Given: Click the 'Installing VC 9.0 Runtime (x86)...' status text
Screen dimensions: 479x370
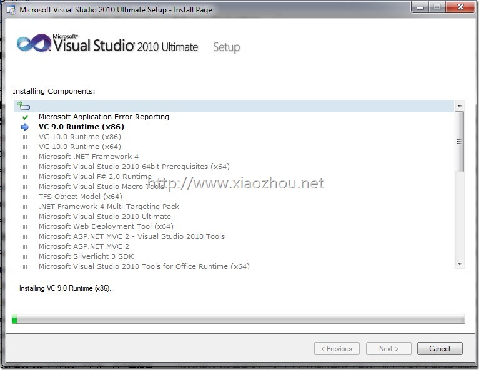Looking at the screenshot, I should [x=67, y=288].
